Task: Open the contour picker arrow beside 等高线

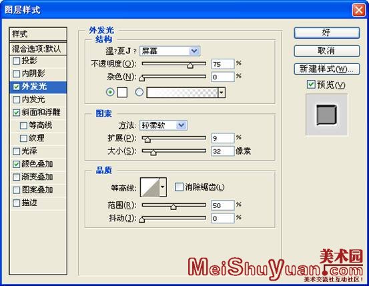Action: 163,187
